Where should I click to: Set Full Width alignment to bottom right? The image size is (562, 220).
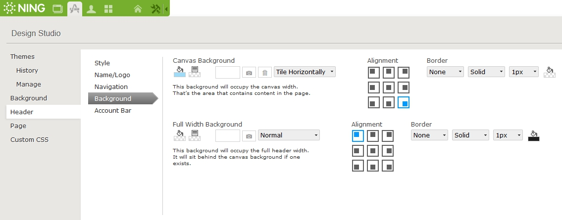point(388,166)
